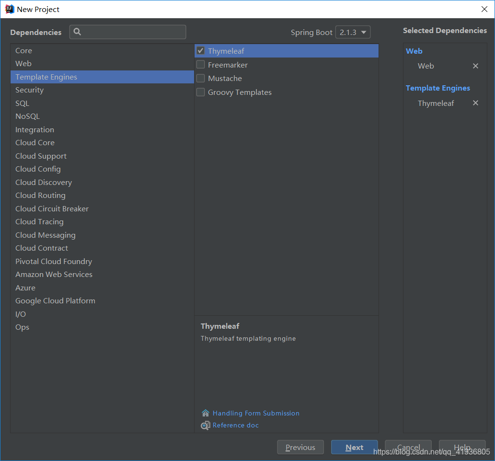The height and width of the screenshot is (461, 495).
Task: Remove Thymeleaf from selected dependencies
Action: [475, 103]
